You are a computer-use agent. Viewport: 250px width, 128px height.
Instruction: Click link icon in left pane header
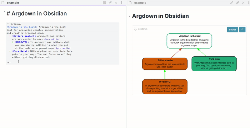pyautogui.click(x=110, y=3)
